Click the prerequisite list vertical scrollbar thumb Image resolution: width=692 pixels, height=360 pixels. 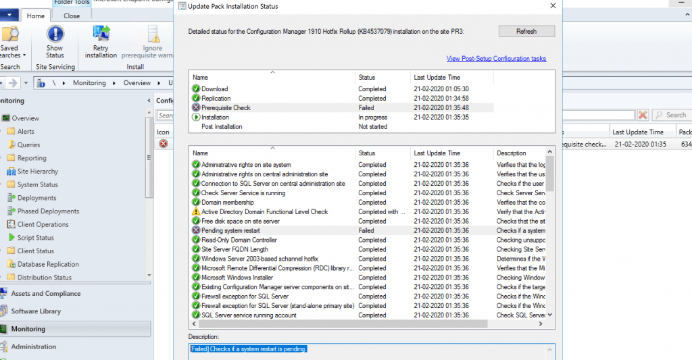(549, 173)
